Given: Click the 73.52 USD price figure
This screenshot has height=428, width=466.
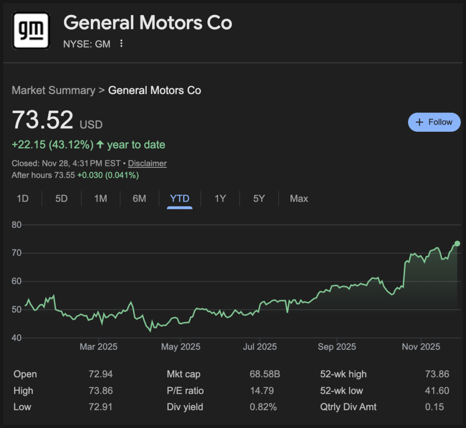Looking at the screenshot, I should click(x=42, y=120).
